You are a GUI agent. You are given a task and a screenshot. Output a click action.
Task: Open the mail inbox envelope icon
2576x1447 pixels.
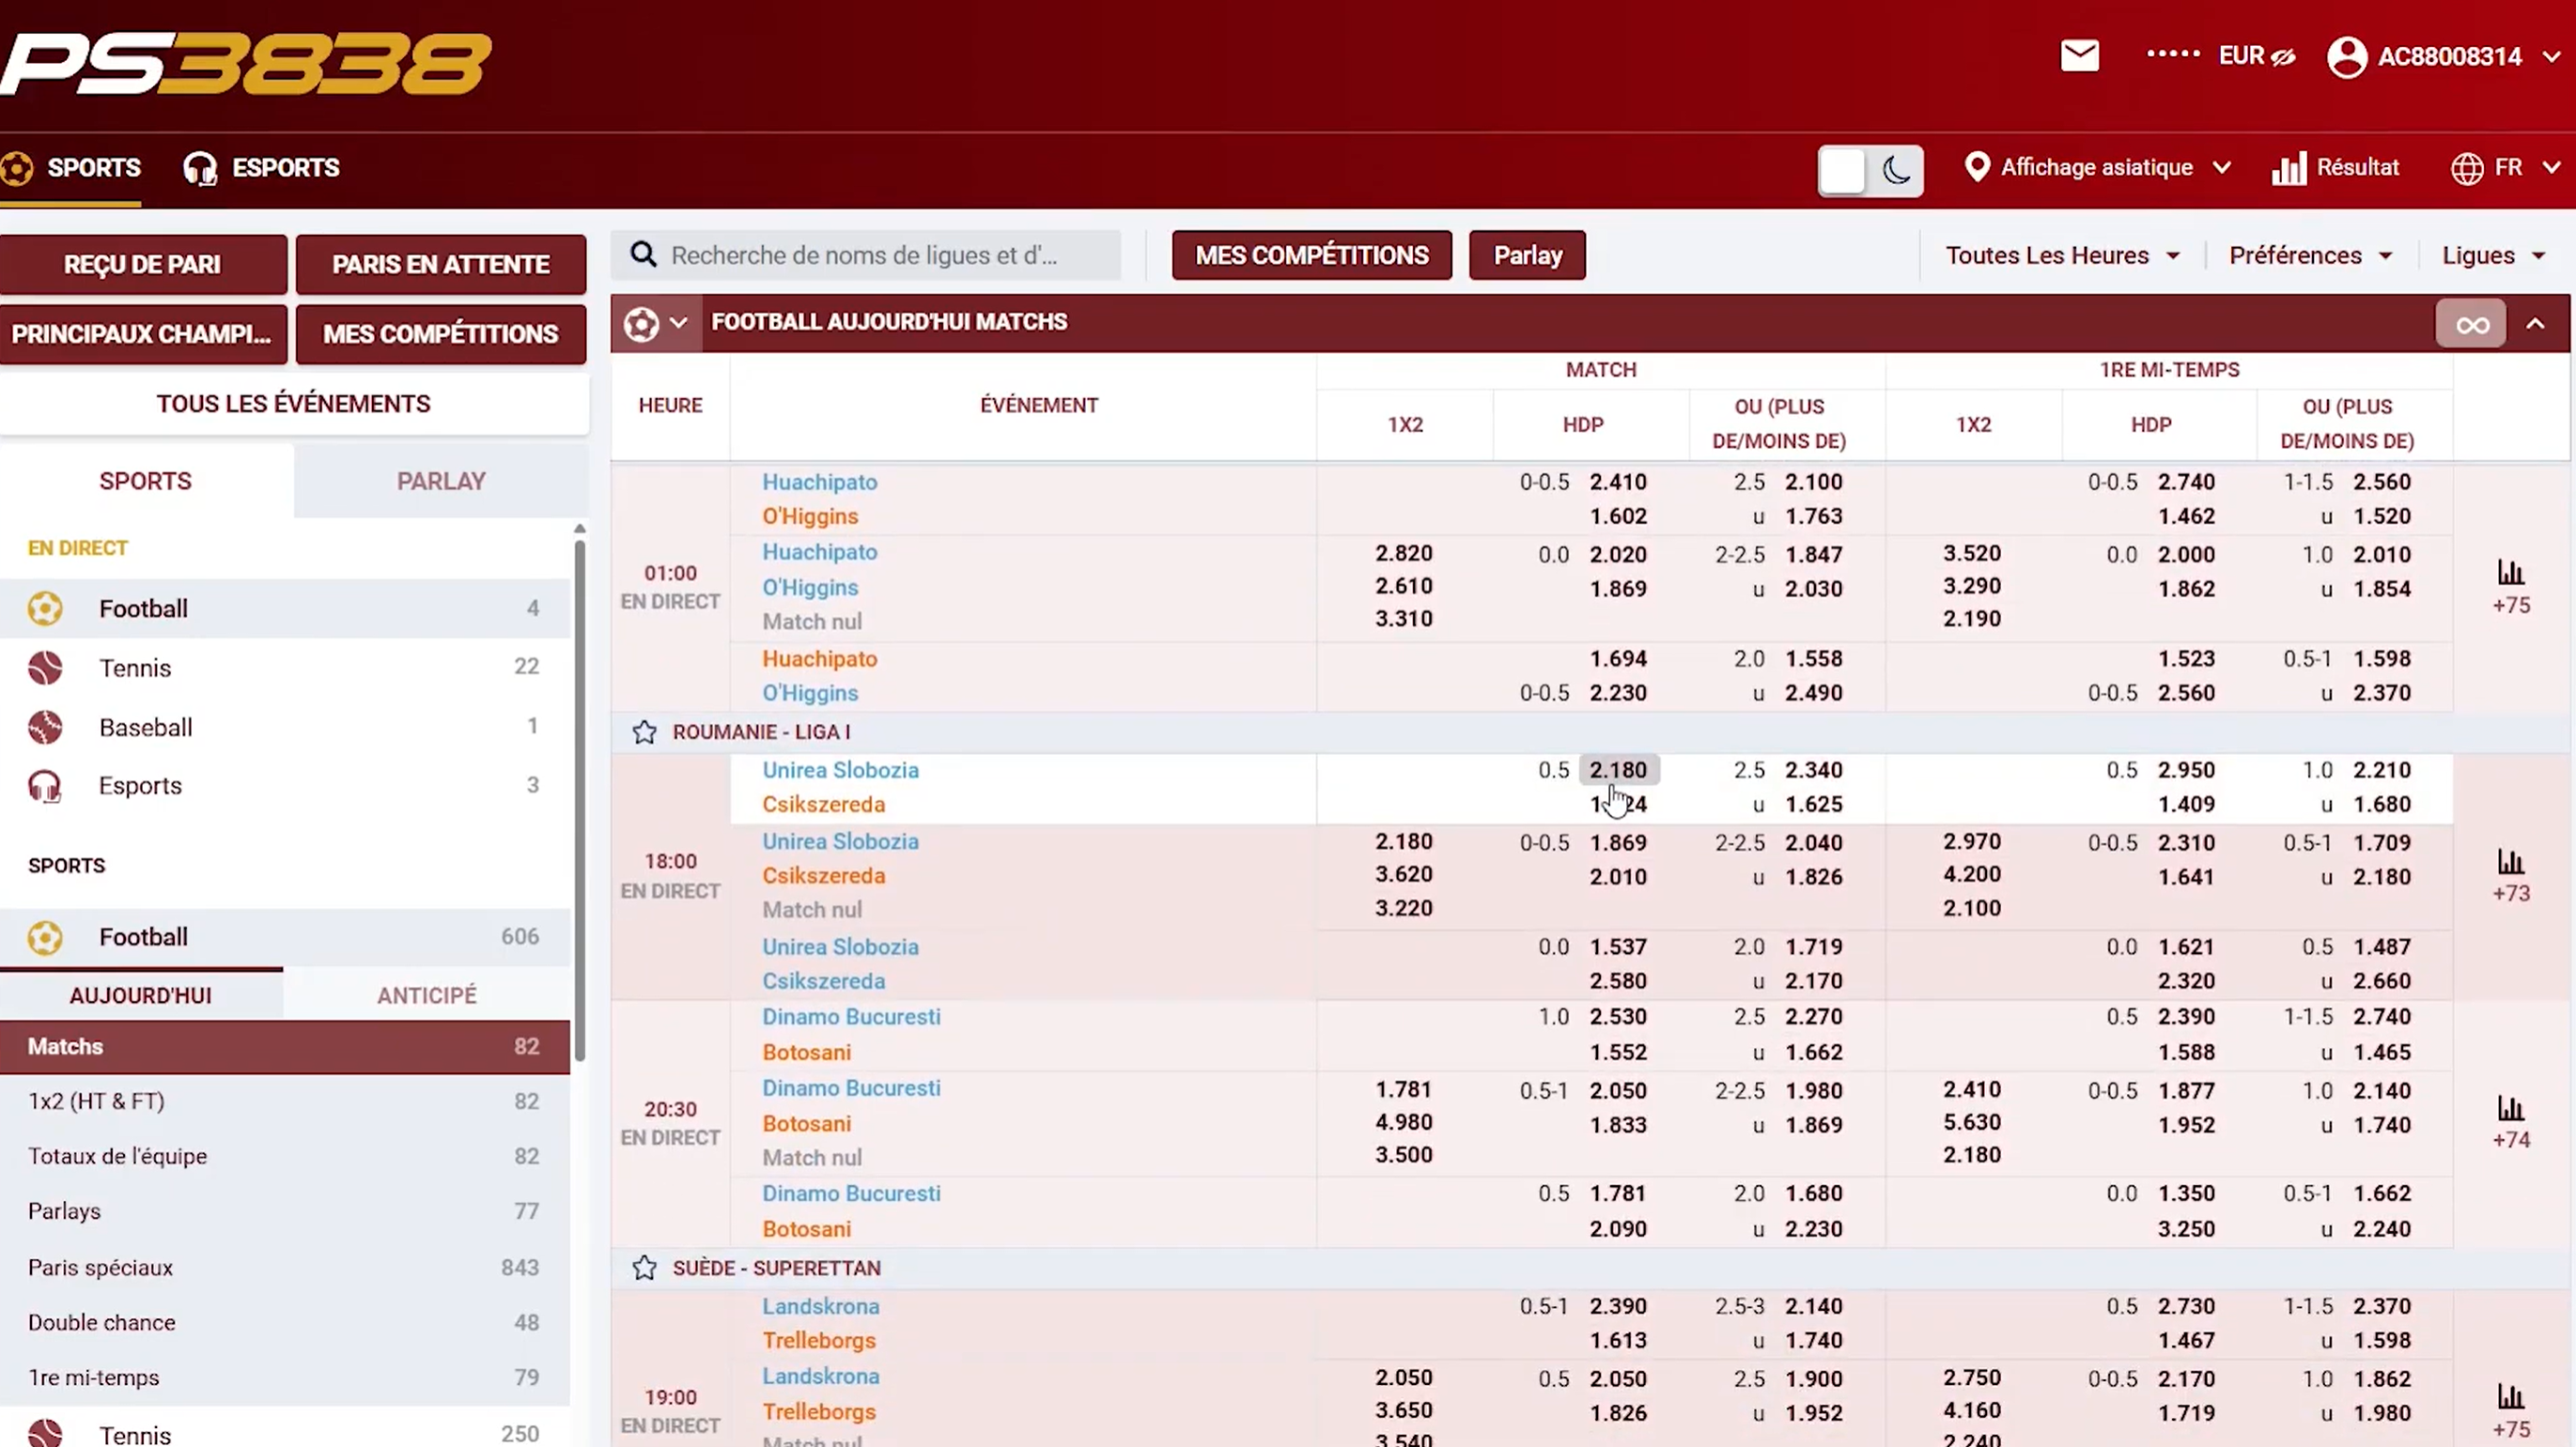tap(2080, 56)
